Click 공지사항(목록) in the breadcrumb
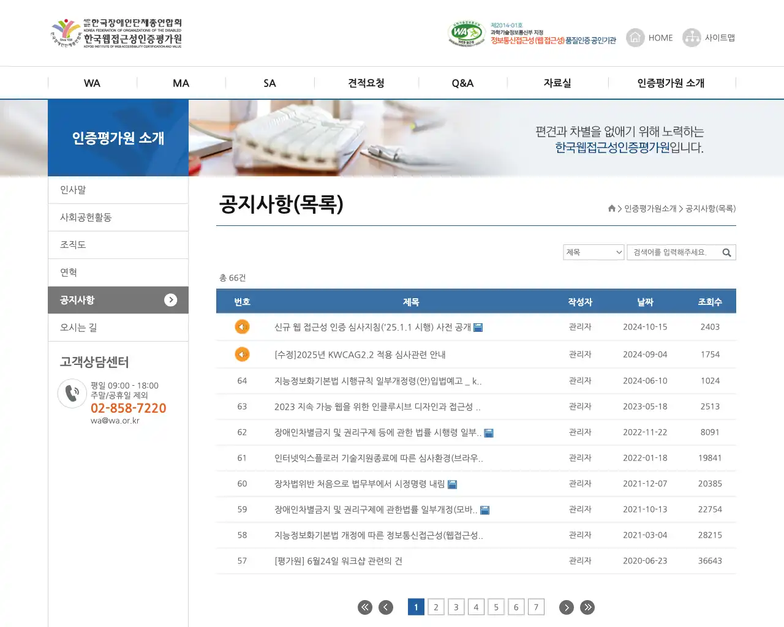This screenshot has width=784, height=627. [x=710, y=209]
